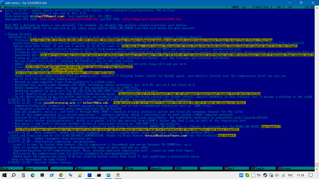Open the Windows Start menu
Viewport: 319px width, 179px height.
click(x=4, y=175)
